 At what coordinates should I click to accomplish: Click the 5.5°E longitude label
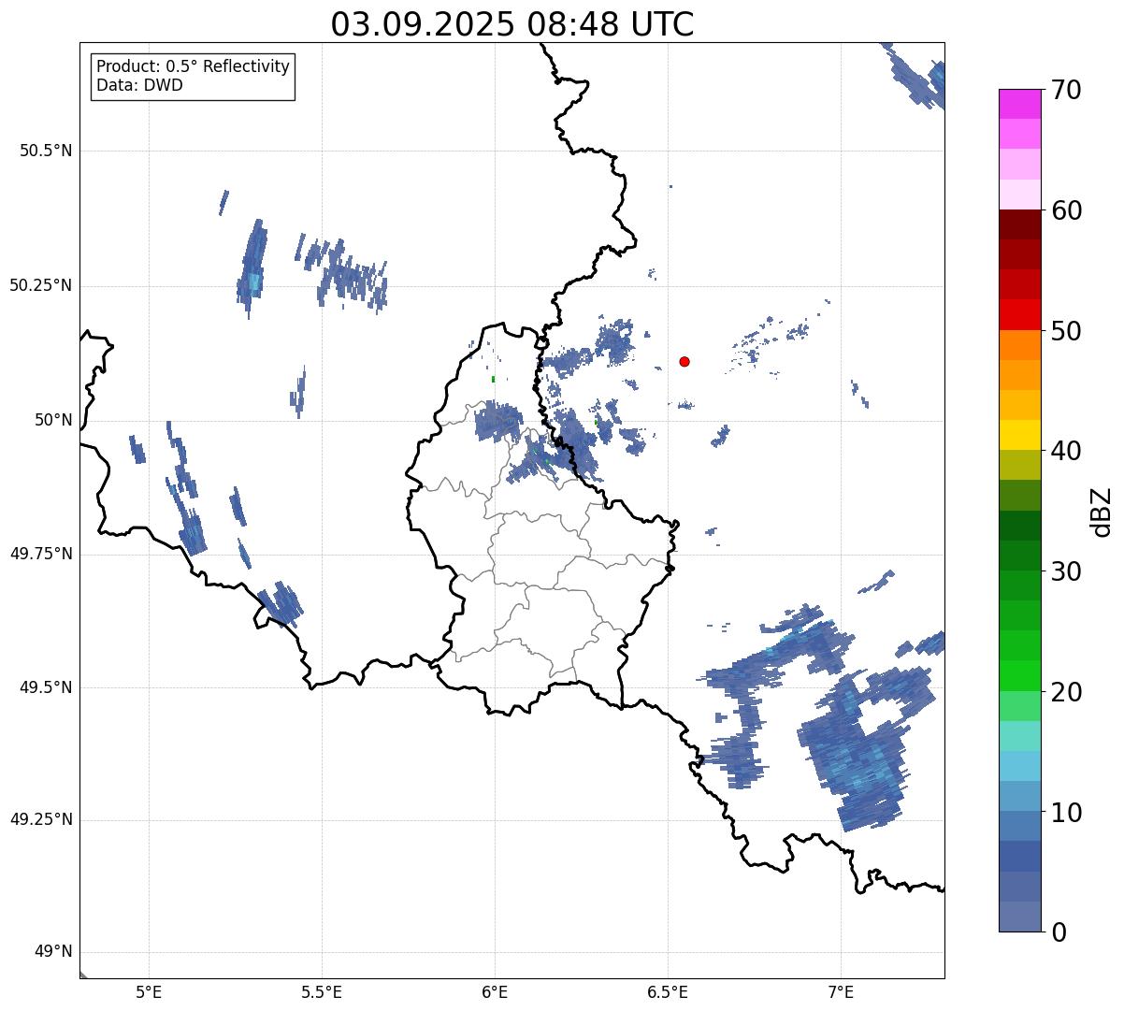pyautogui.click(x=322, y=991)
